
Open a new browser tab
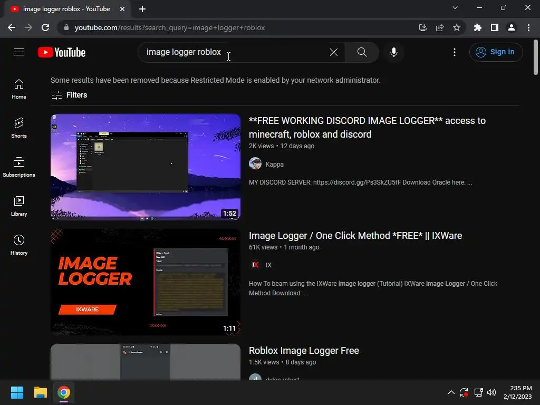pos(142,9)
